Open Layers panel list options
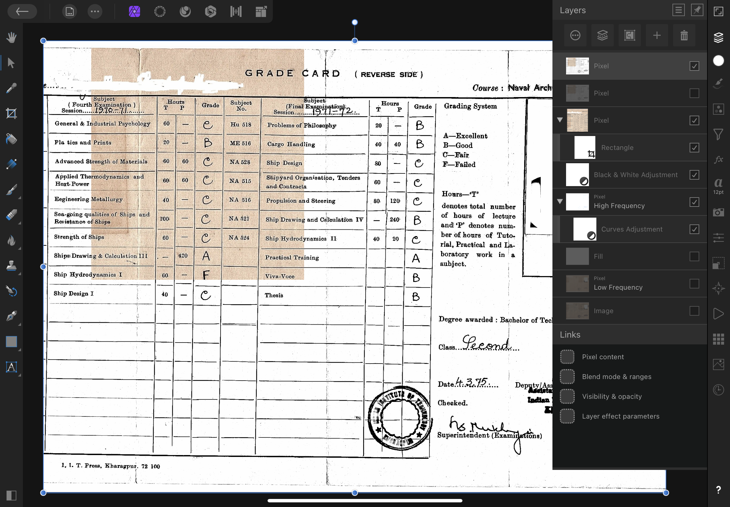 click(x=678, y=10)
